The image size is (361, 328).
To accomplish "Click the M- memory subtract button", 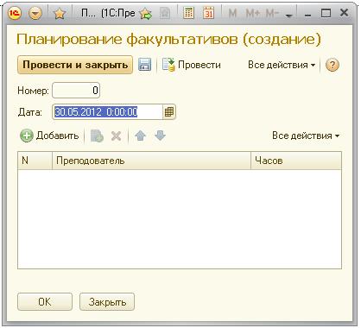I will [272, 13].
